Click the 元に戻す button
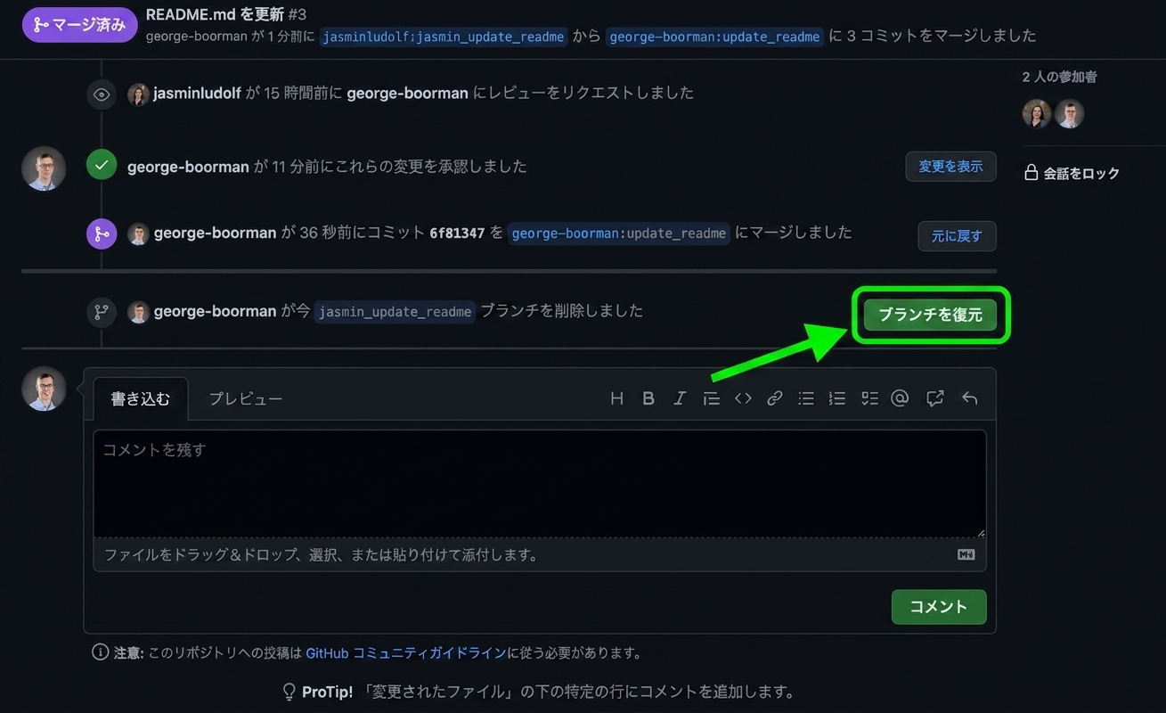The width and height of the screenshot is (1166, 713). [957, 236]
